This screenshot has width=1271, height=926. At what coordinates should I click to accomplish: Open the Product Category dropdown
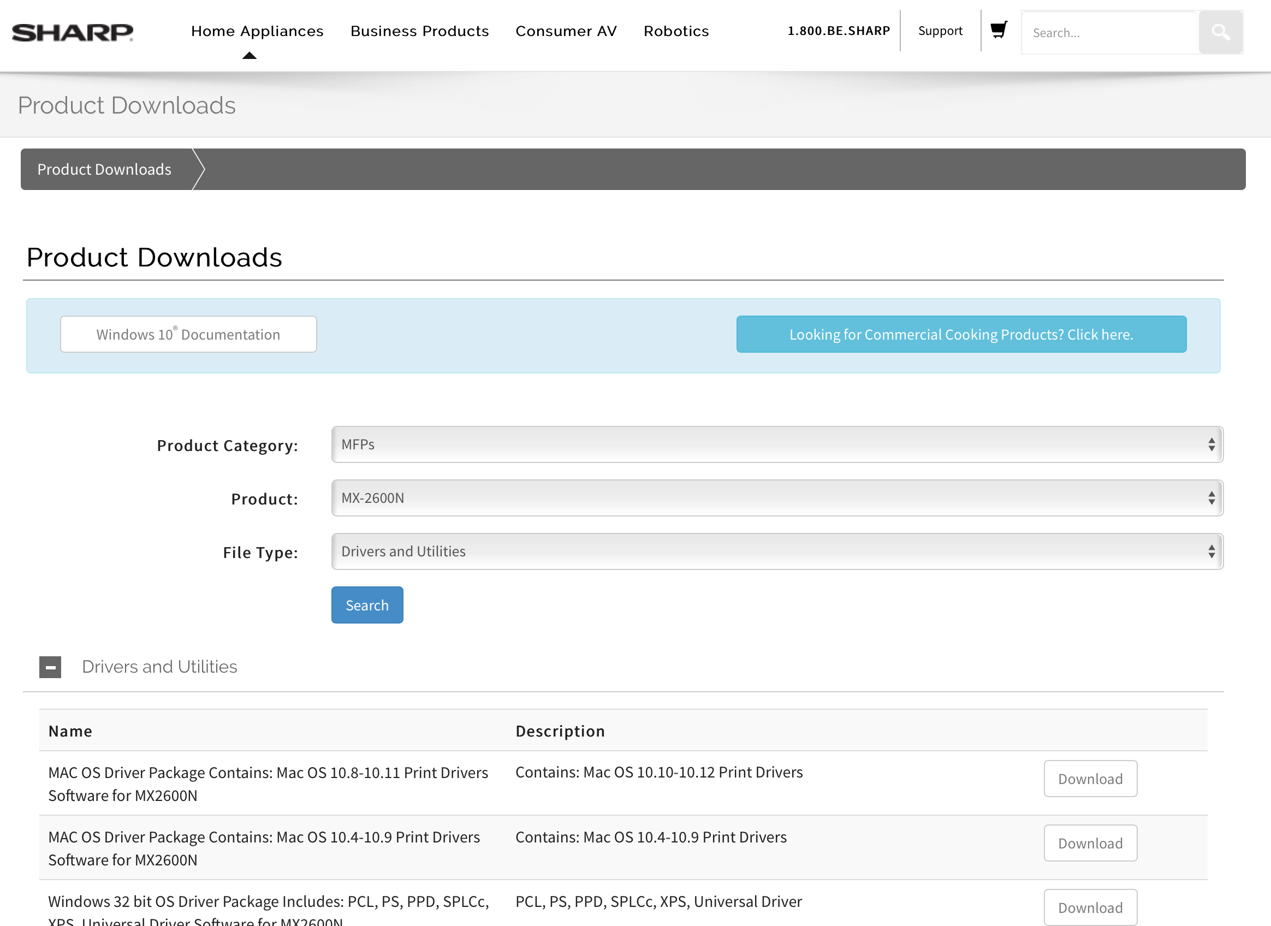[x=777, y=444]
